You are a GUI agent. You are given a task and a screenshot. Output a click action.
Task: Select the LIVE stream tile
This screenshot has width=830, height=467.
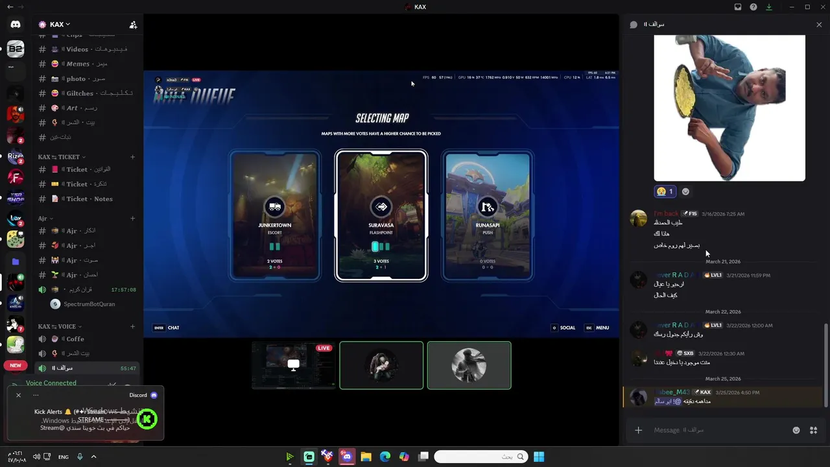[x=293, y=365]
